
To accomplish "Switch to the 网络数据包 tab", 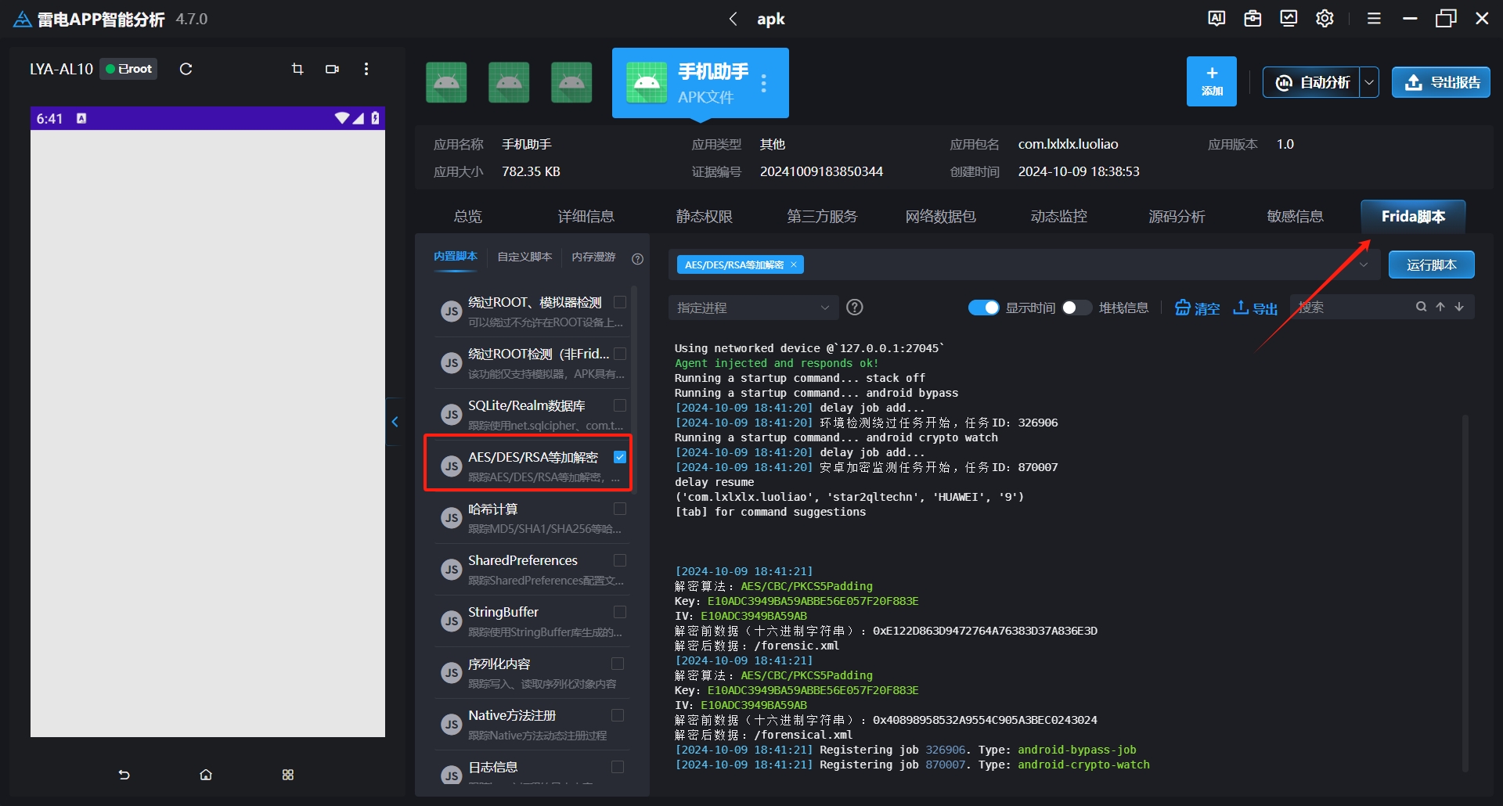I will (941, 216).
